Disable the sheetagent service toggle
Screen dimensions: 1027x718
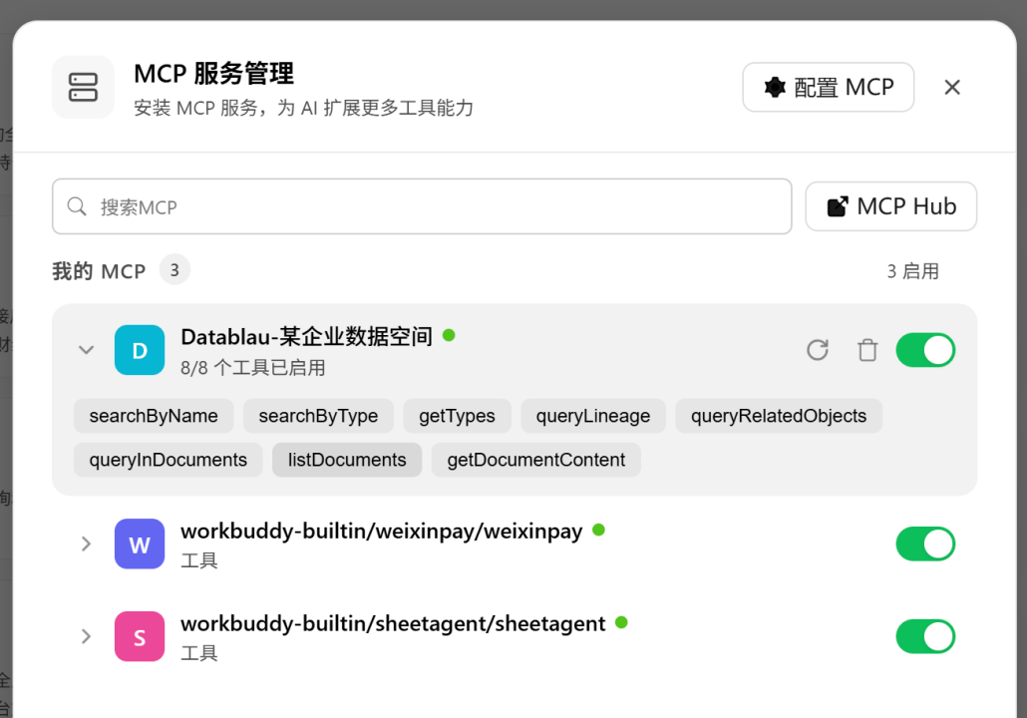tap(925, 636)
